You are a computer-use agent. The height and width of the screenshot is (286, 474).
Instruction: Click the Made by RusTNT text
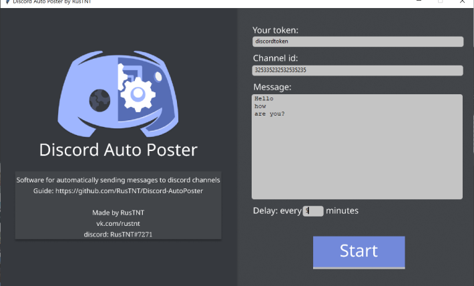tap(118, 212)
